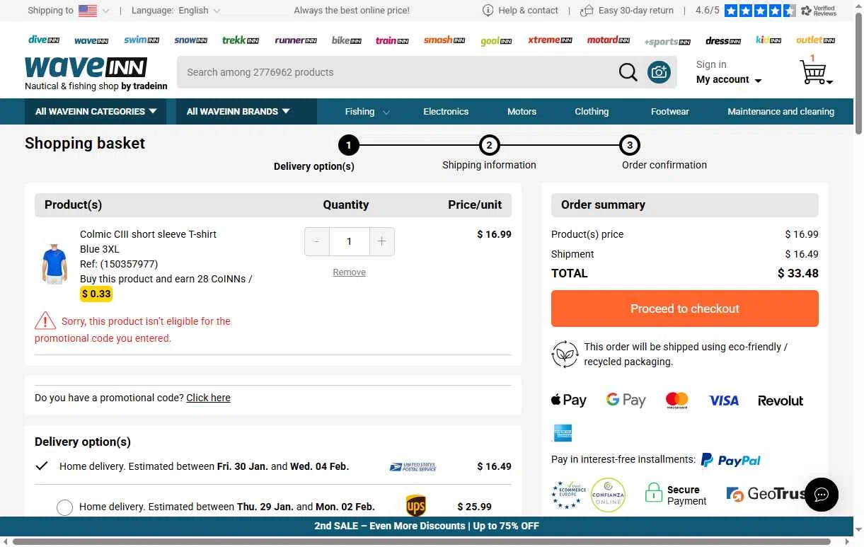Expand the Fishing category chevron
The width and height of the screenshot is (864, 547).
(386, 112)
